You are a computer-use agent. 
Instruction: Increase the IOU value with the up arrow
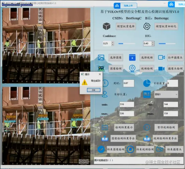coord(153,42)
